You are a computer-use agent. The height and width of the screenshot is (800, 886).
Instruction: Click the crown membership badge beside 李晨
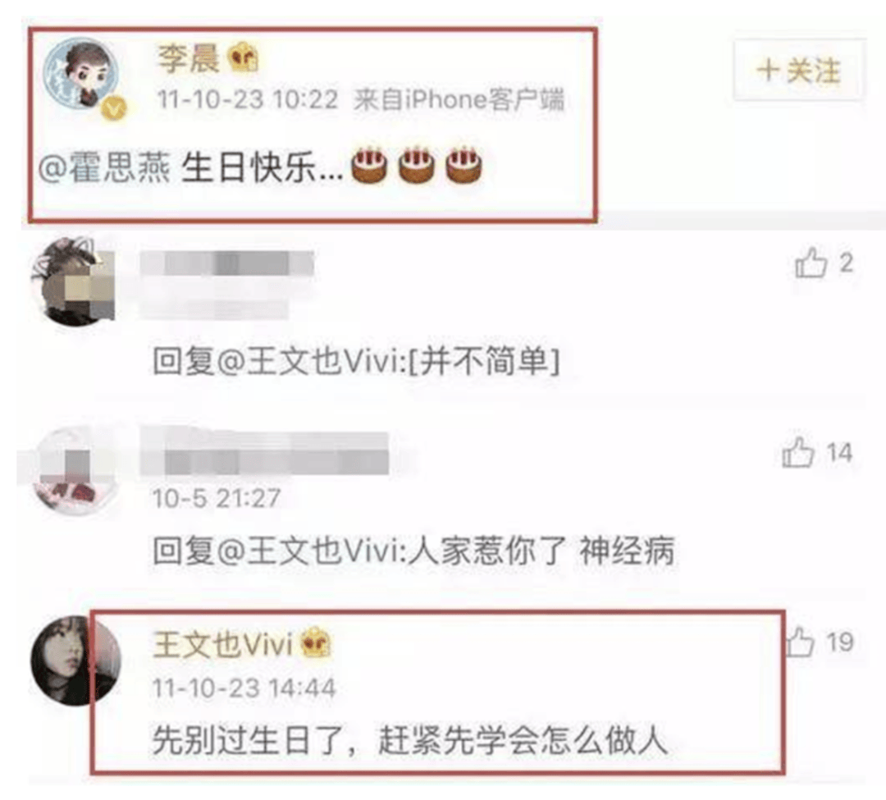[x=244, y=57]
